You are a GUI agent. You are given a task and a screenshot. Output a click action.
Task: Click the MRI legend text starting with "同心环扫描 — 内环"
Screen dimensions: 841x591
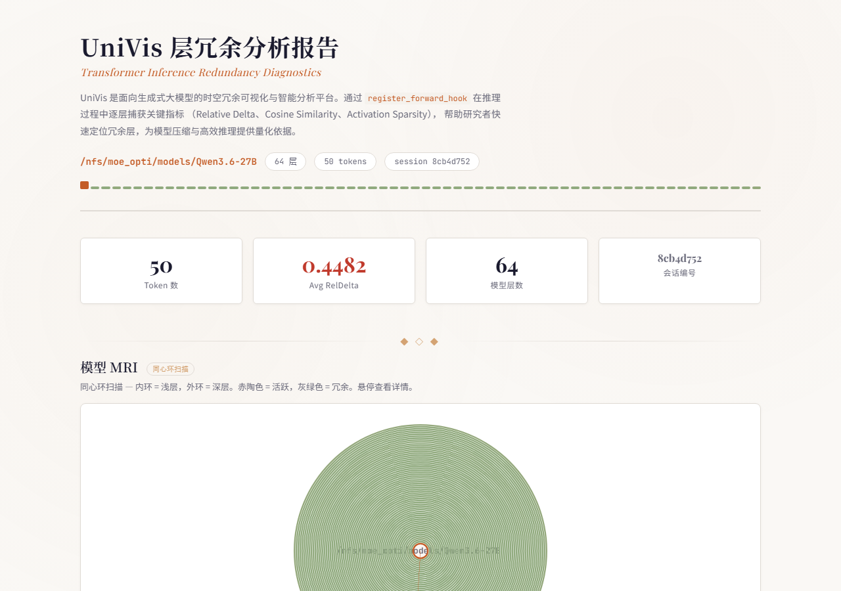tap(247, 387)
